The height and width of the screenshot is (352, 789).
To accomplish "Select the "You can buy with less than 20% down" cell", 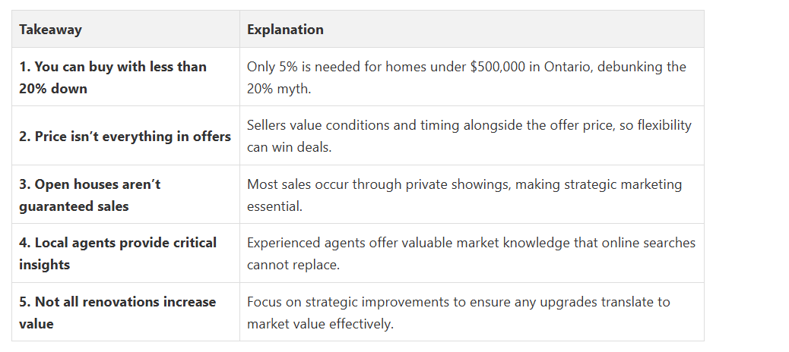I will [x=112, y=77].
